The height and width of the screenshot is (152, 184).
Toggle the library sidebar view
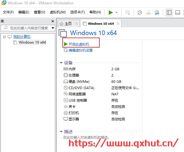click(169, 13)
